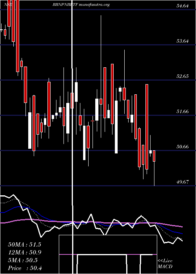Click the NSE exchange label
196x274 pixels.
click(8, 5)
